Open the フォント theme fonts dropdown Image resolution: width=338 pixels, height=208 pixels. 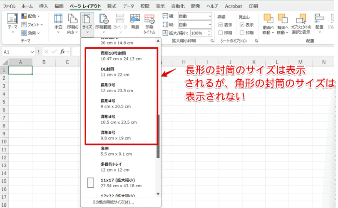tap(32, 25)
